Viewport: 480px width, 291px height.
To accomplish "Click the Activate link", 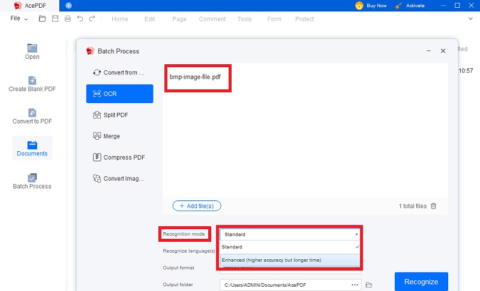I will pos(415,5).
